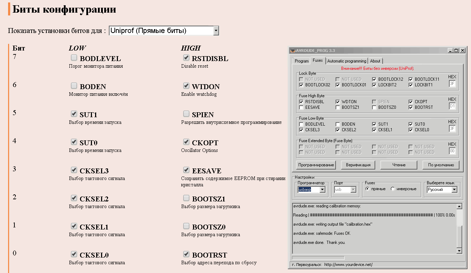Select the "инверсные" Fuses radio button

pos(393,189)
